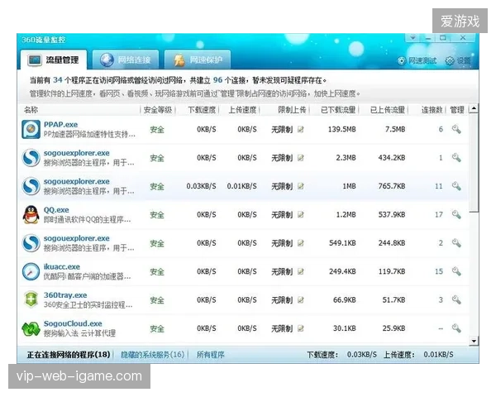
Task: Click the SogouCloud.exe name link
Action: [x=73, y=323]
